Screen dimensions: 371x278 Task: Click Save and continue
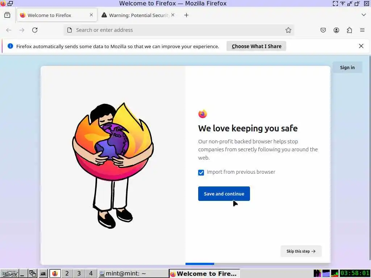224,194
